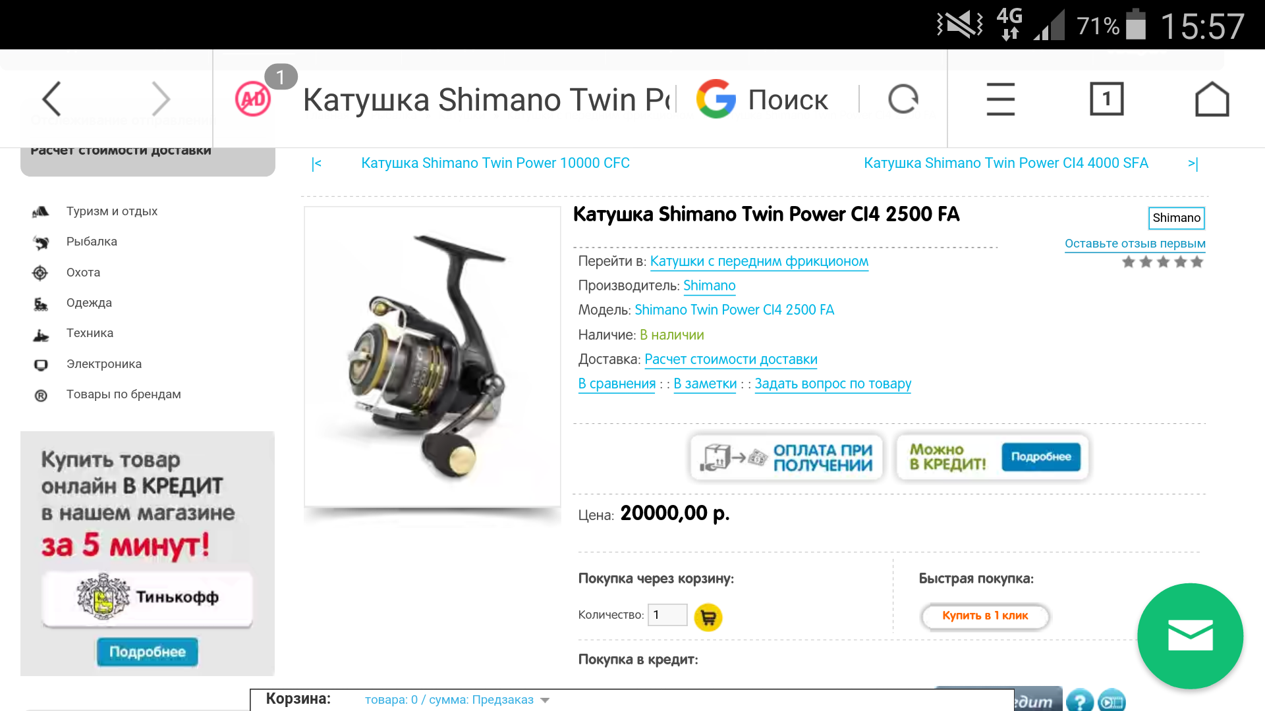The height and width of the screenshot is (711, 1265).
Task: Go to browser home page icon
Action: [x=1212, y=99]
